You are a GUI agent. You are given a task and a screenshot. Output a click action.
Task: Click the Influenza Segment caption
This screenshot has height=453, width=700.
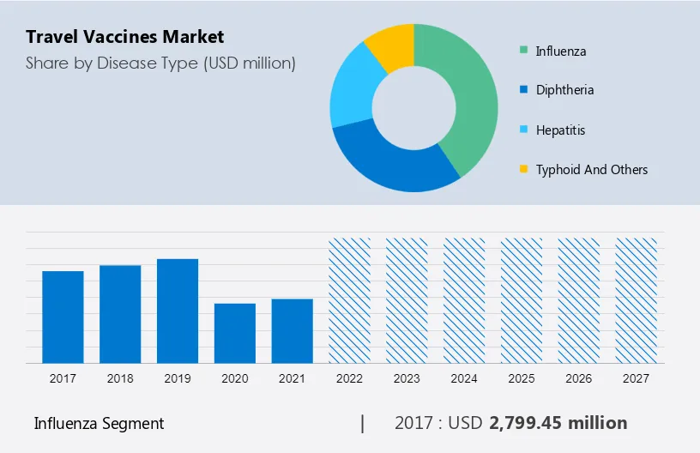pos(100,424)
